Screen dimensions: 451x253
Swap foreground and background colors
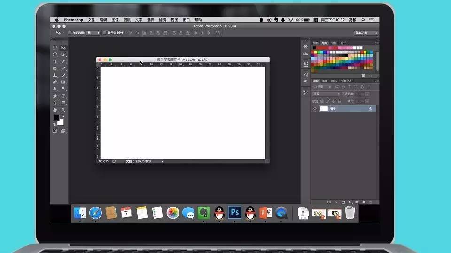coord(62,115)
